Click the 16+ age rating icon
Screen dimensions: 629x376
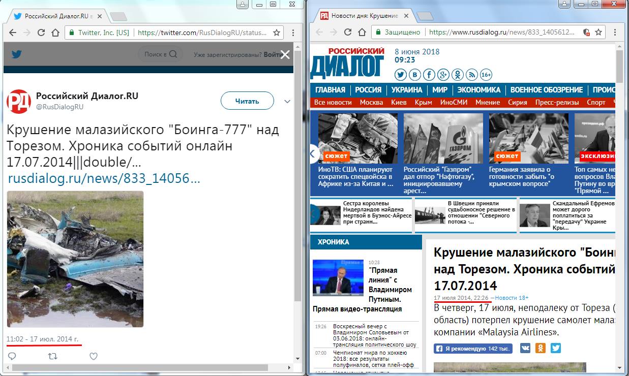tap(486, 75)
